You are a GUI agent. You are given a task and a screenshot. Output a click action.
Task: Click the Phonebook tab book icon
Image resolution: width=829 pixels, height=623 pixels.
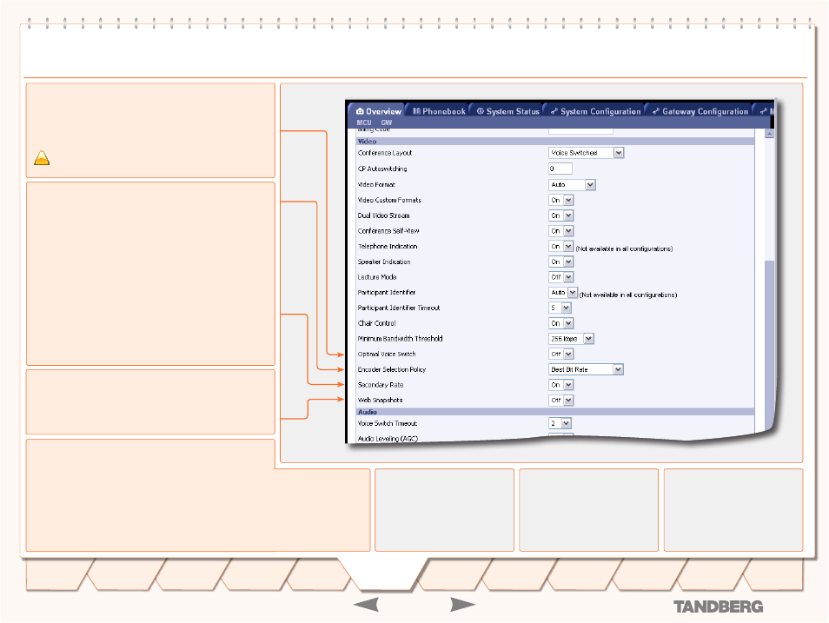coord(416,111)
